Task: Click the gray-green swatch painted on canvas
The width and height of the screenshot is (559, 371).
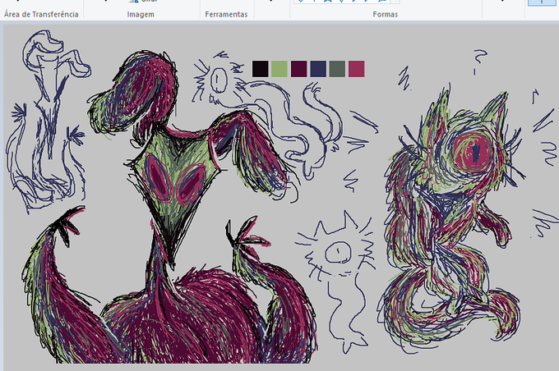Action: pyautogui.click(x=337, y=69)
